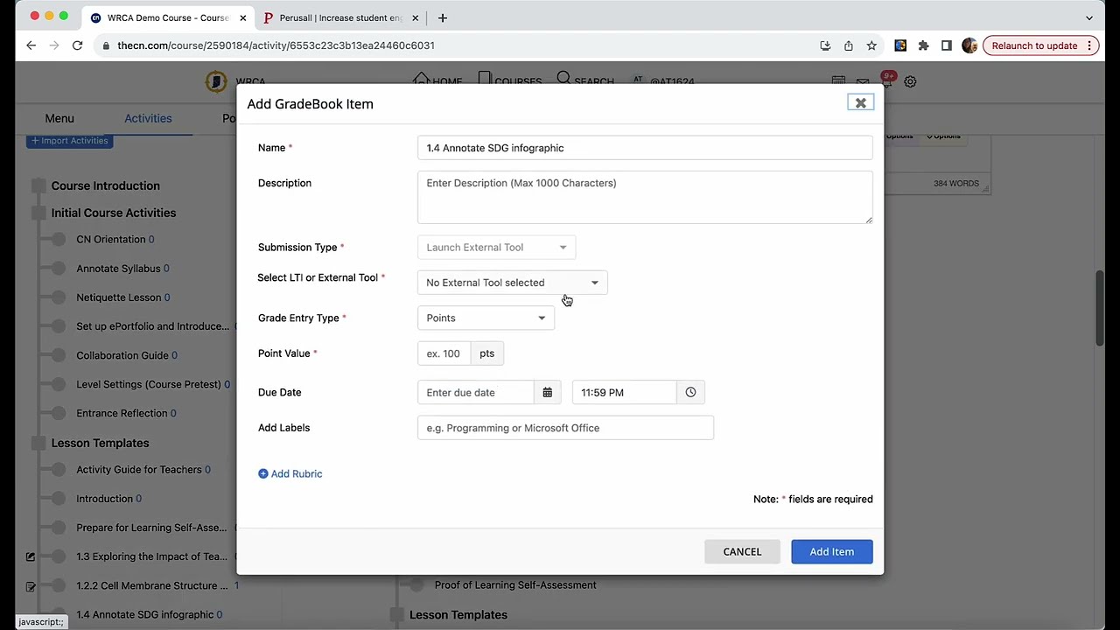Click the macOS green fullscreen button

[x=63, y=16]
